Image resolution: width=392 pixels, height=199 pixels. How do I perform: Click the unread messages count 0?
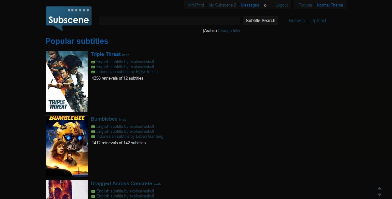click(265, 5)
